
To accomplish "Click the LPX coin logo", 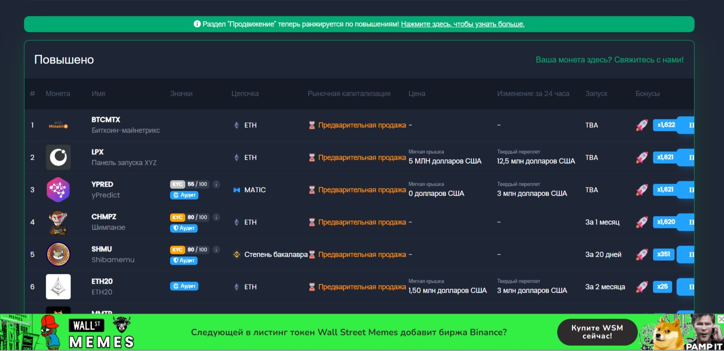I will (x=58, y=157).
